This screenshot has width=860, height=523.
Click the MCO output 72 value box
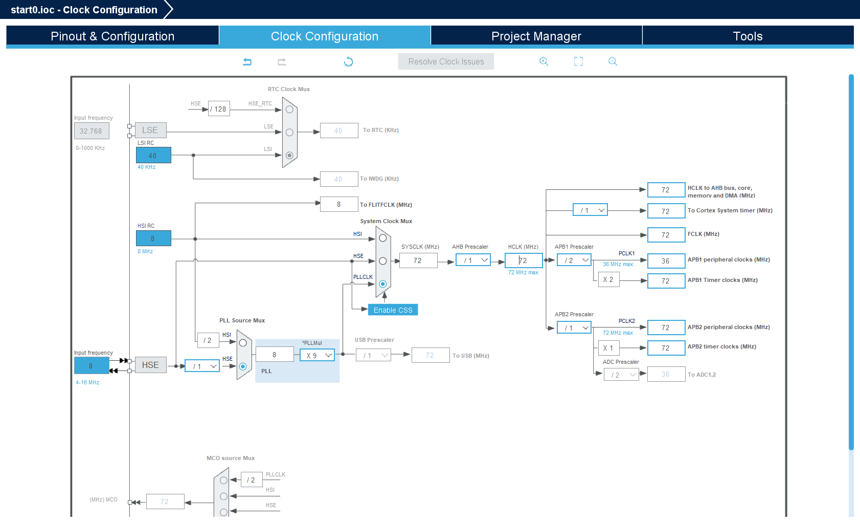coord(165,502)
